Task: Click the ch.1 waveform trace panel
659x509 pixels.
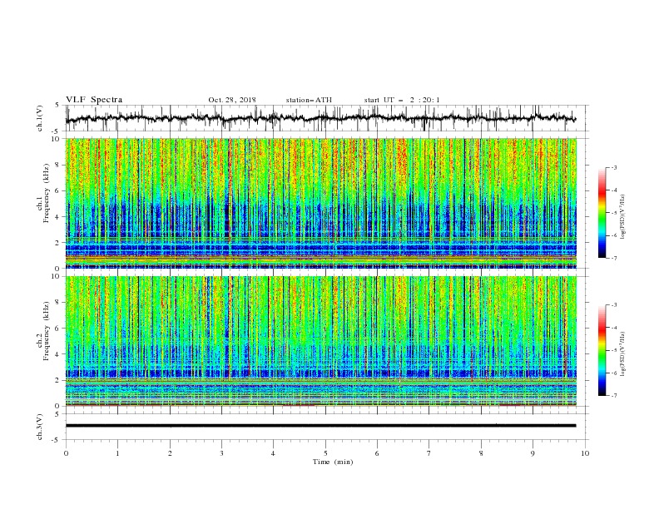Action: coord(327,118)
